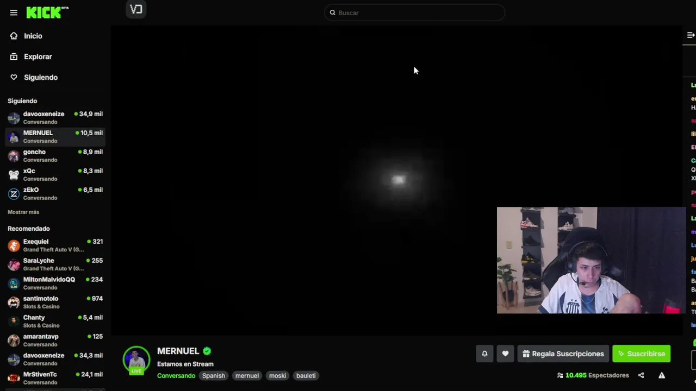Image resolution: width=696 pixels, height=391 pixels.
Task: Open MrStivenTc's channel
Action: coord(55,379)
